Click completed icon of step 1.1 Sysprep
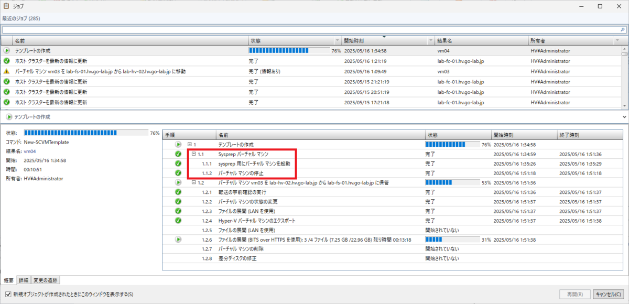The width and height of the screenshot is (629, 304). pyautogui.click(x=178, y=154)
